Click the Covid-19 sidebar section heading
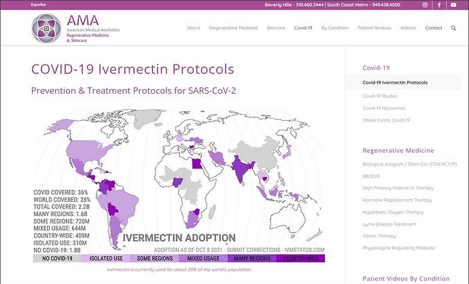The image size is (469, 284). tap(376, 68)
